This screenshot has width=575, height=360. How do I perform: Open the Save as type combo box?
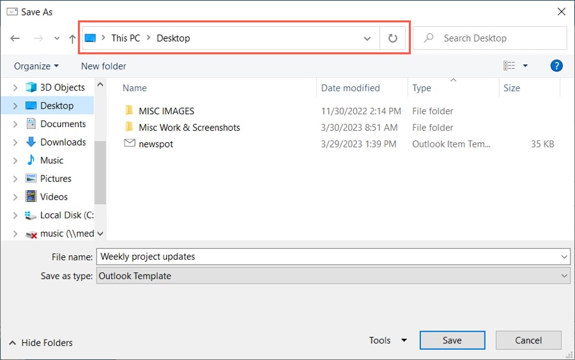[x=333, y=276]
